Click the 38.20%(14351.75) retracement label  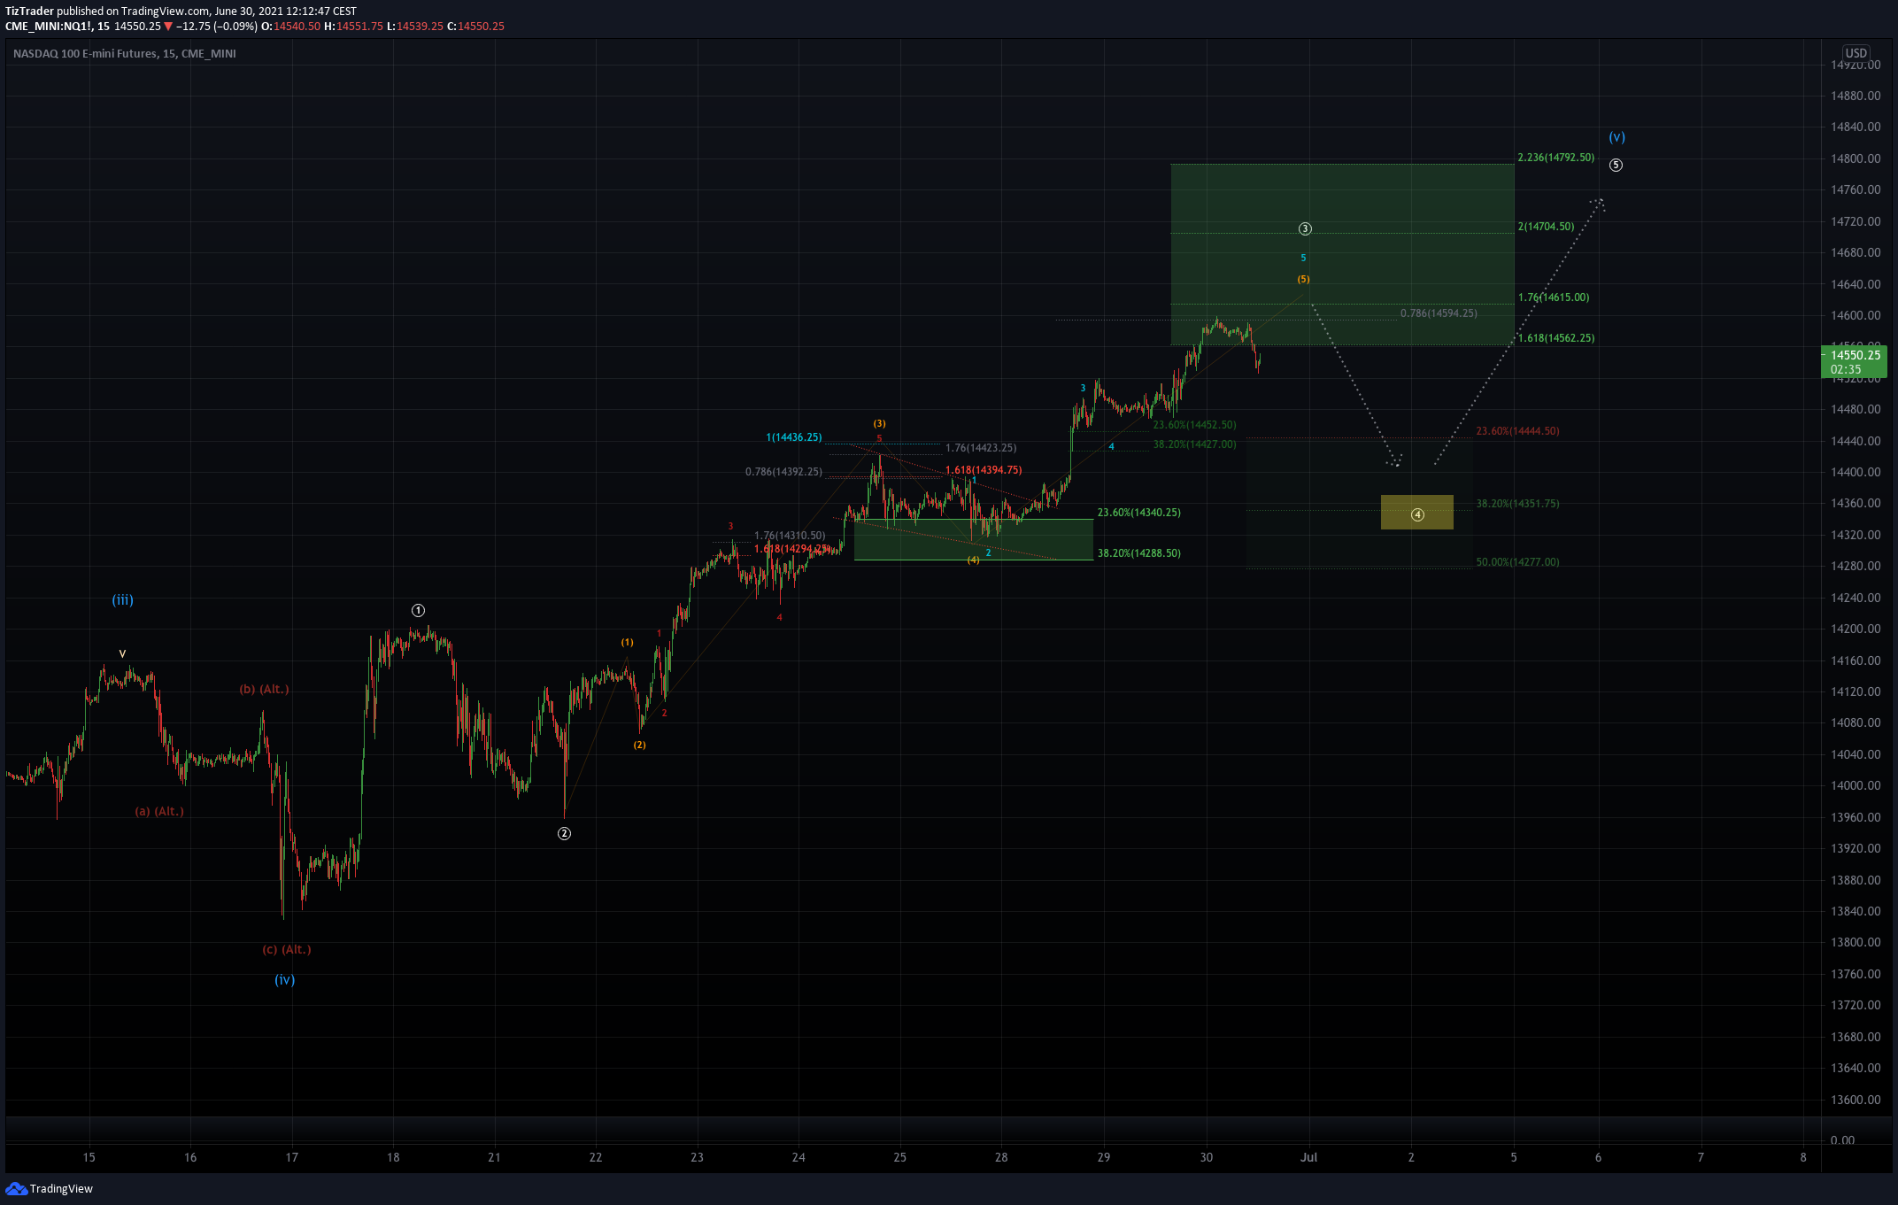(1517, 504)
